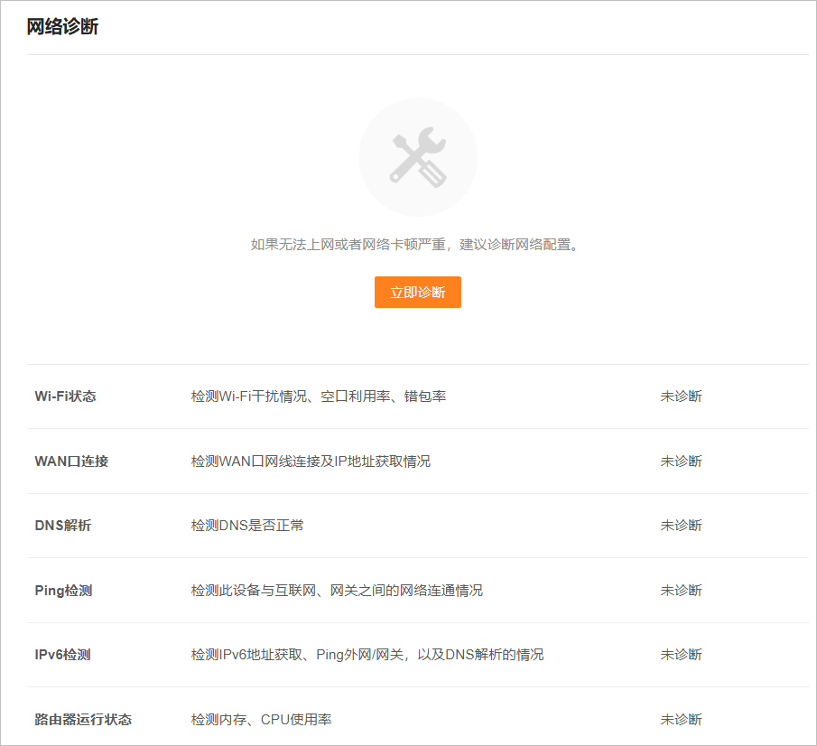Click the 网络诊断 page heading
Image resolution: width=817 pixels, height=746 pixels.
pyautogui.click(x=62, y=27)
